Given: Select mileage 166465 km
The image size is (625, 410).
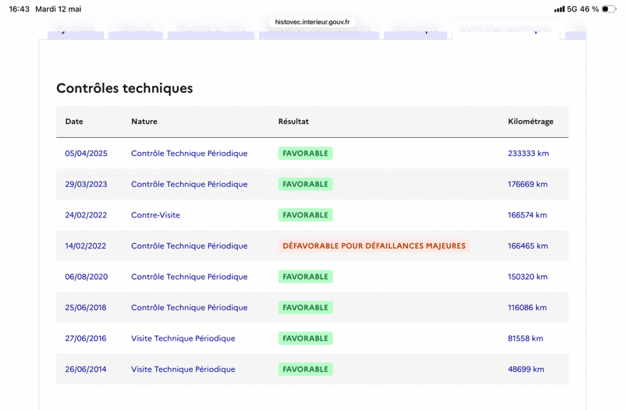Looking at the screenshot, I should pos(528,246).
